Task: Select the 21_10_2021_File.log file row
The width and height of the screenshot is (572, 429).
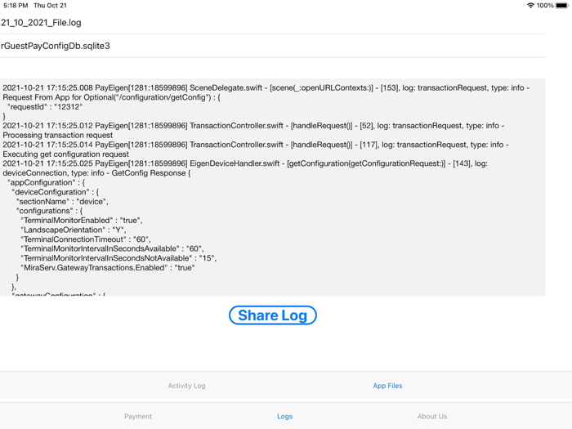Action: tap(41, 23)
